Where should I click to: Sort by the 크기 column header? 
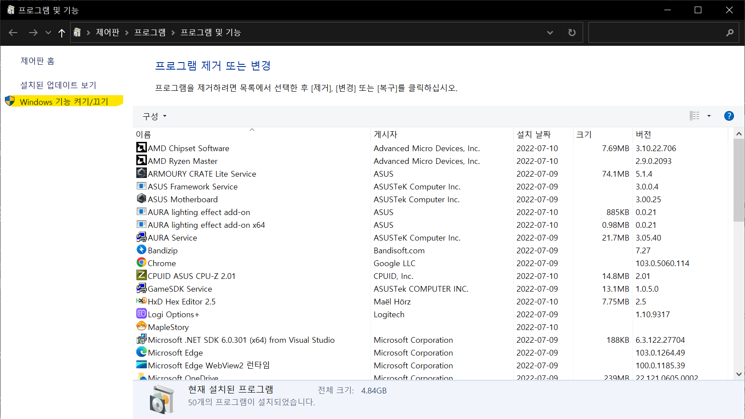(x=603, y=134)
